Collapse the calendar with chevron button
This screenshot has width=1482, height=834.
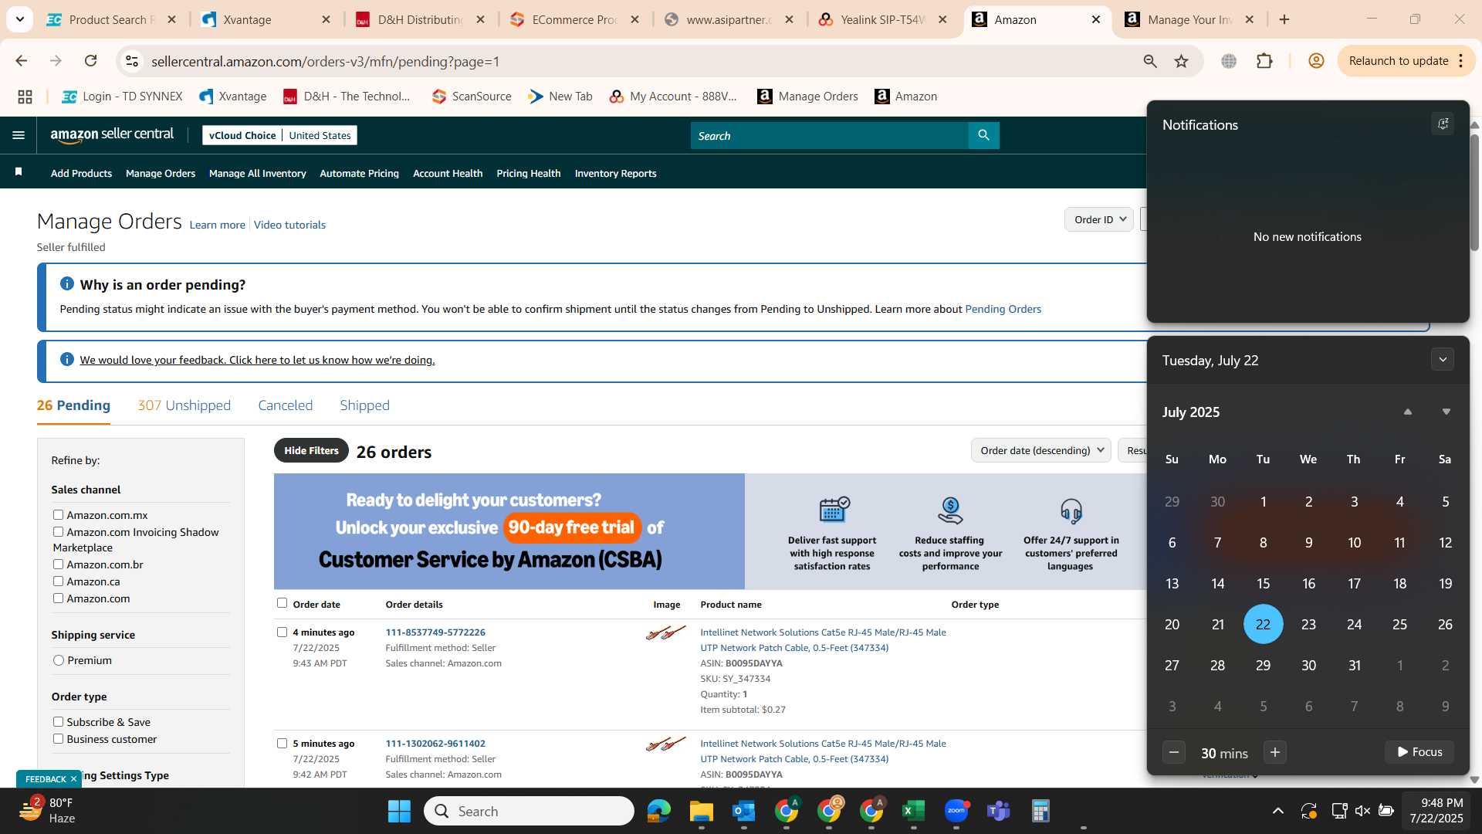pos(1442,359)
